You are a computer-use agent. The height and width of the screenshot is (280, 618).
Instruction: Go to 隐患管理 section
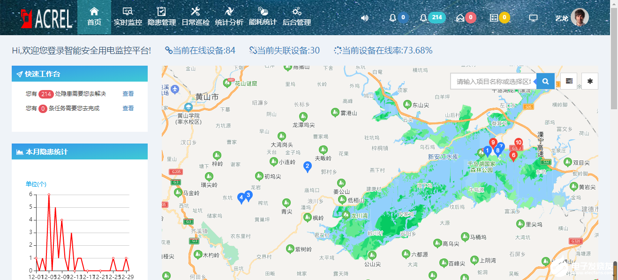coord(162,17)
